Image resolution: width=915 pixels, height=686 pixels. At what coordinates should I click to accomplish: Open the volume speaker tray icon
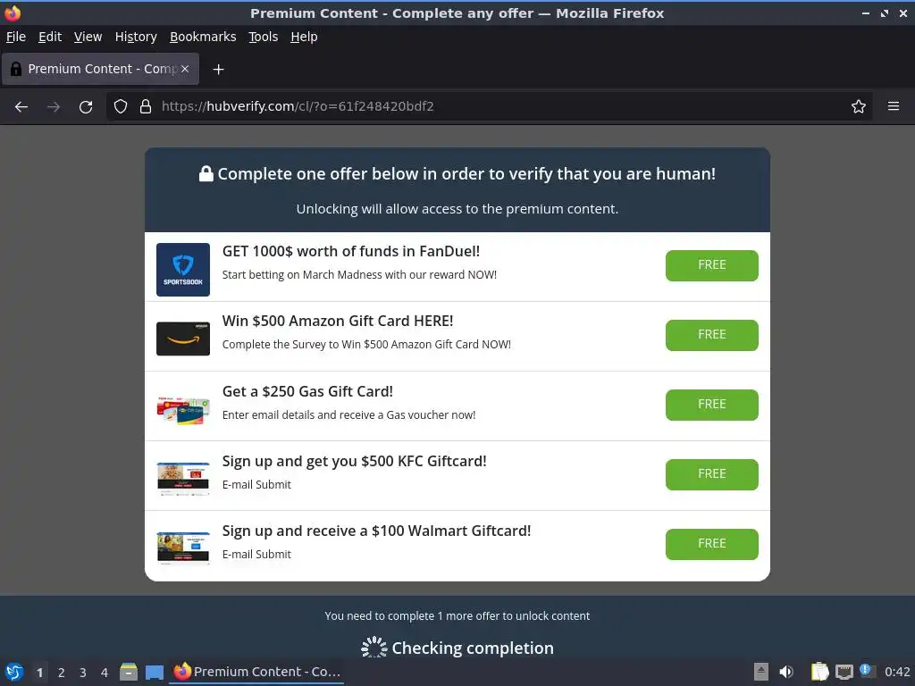[786, 672]
